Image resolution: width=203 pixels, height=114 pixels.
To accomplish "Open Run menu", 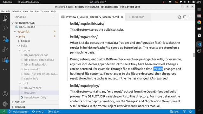I will [x=36, y=11].
